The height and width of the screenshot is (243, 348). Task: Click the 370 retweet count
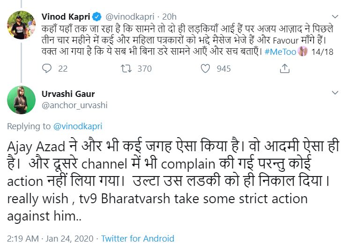click(x=144, y=68)
